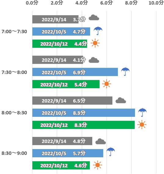Select the blue 2022/10/5 6.9分 bar
The height and width of the screenshot is (174, 164).
click(x=75, y=72)
